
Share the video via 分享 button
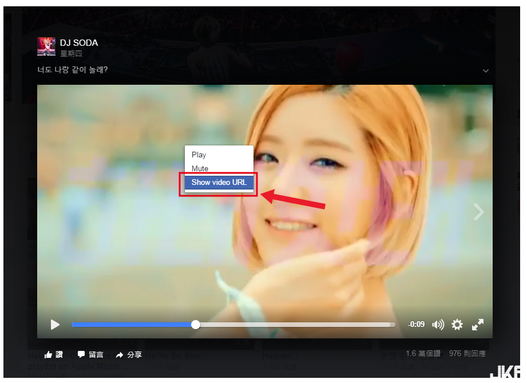pyautogui.click(x=129, y=354)
